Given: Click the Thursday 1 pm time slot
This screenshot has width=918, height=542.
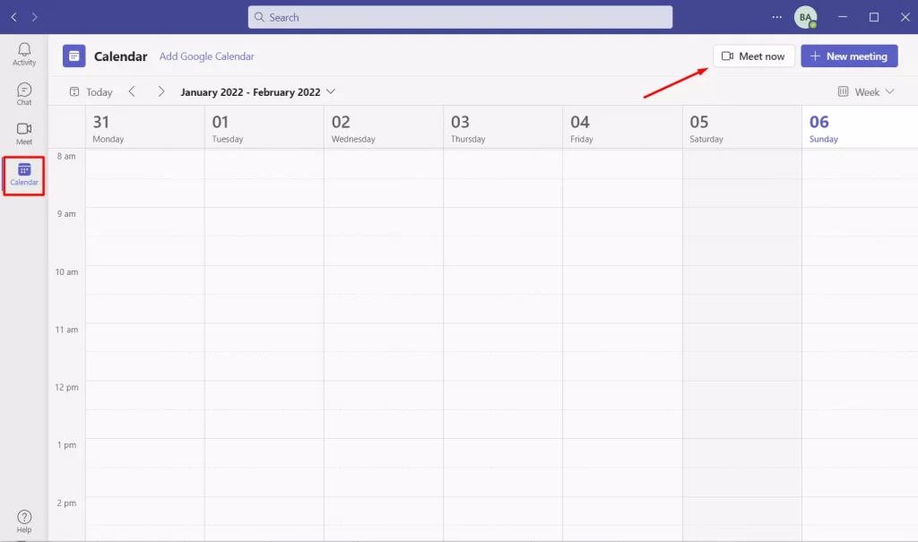Looking at the screenshot, I should (x=503, y=453).
